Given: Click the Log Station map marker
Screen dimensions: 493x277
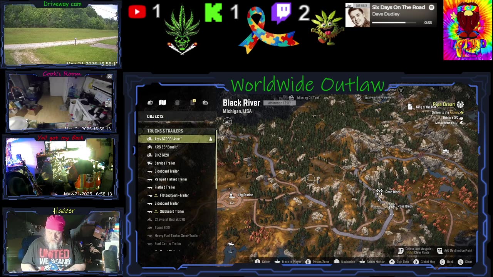Looking at the screenshot, I should 231,195.
